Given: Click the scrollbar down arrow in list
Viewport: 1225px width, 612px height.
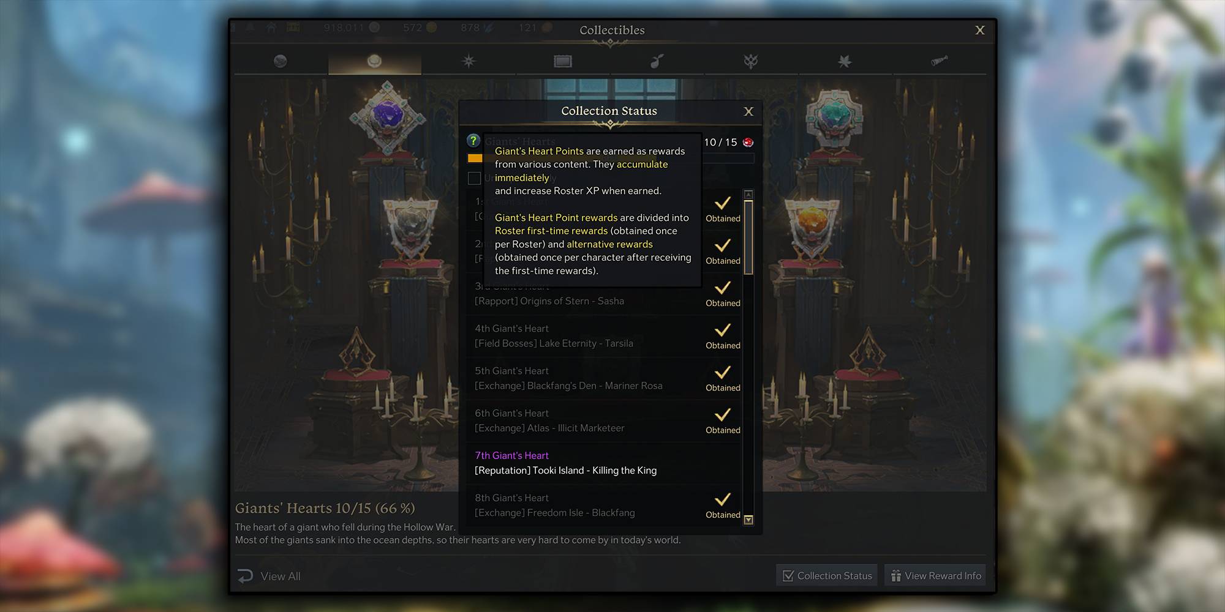Looking at the screenshot, I should (748, 520).
